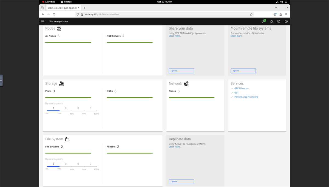Open Firefox View icon left of tabs
This screenshot has height=187, width=329.
pos(42,8)
